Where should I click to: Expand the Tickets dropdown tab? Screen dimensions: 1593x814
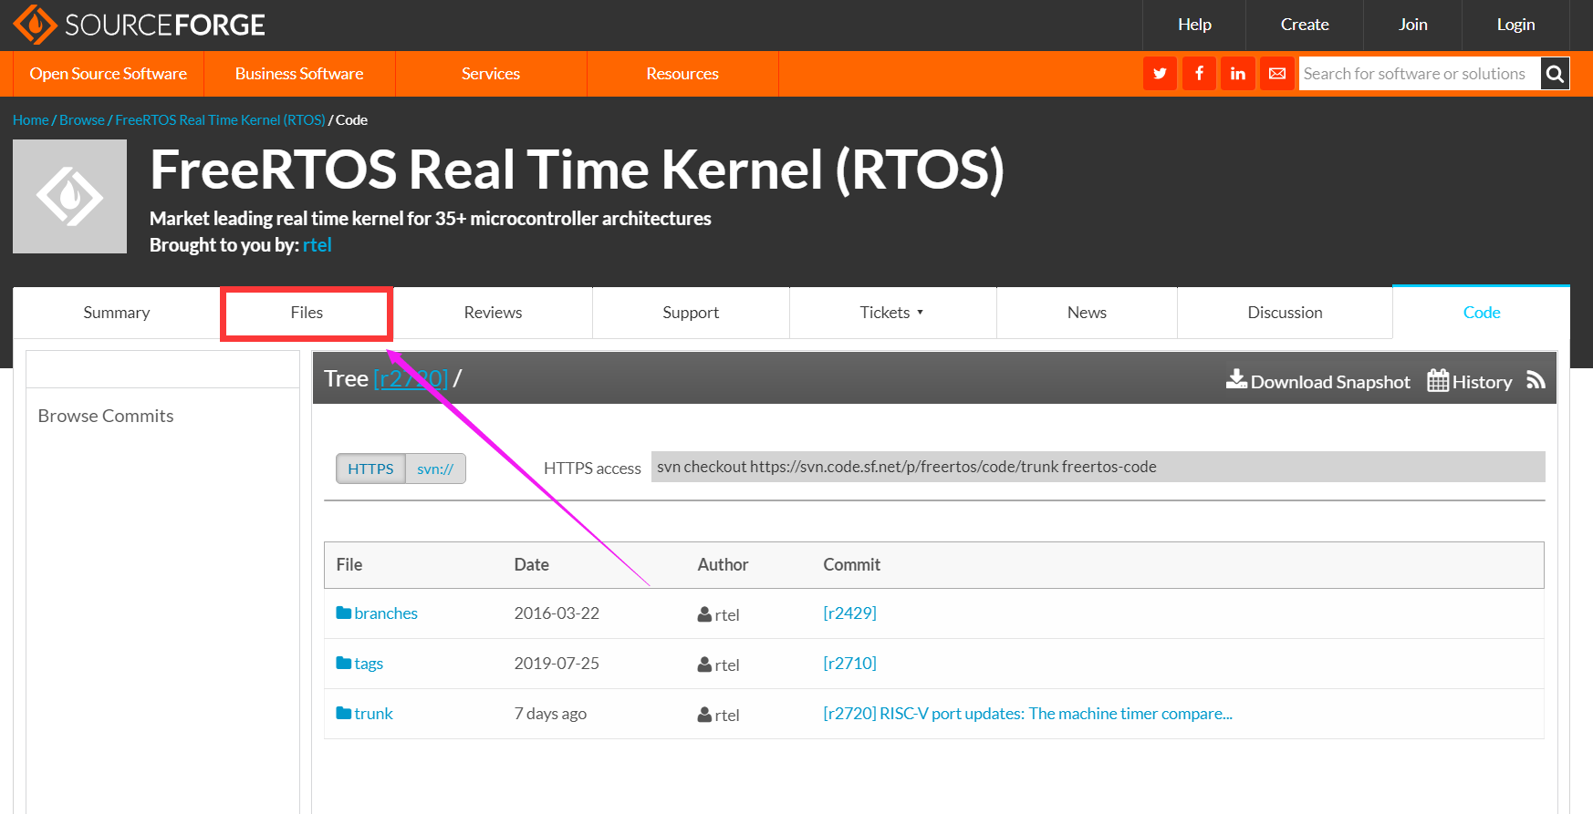click(x=892, y=313)
